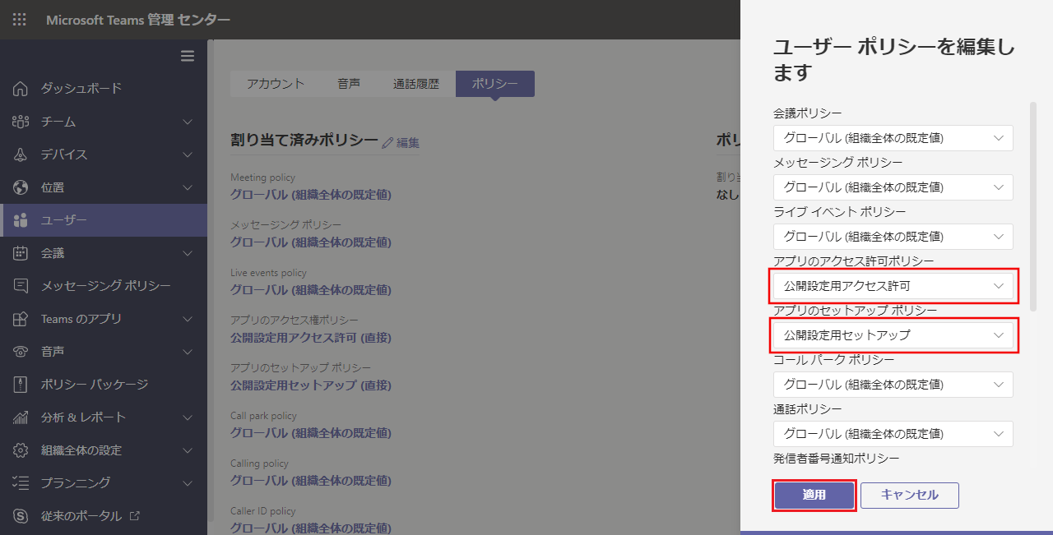
Task: Click the Users people icon
Action: [21, 219]
